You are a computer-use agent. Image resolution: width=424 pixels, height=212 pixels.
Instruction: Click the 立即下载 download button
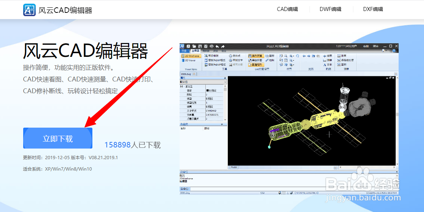57,138
